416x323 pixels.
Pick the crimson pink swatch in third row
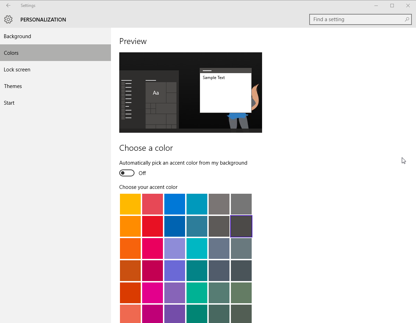click(153, 248)
